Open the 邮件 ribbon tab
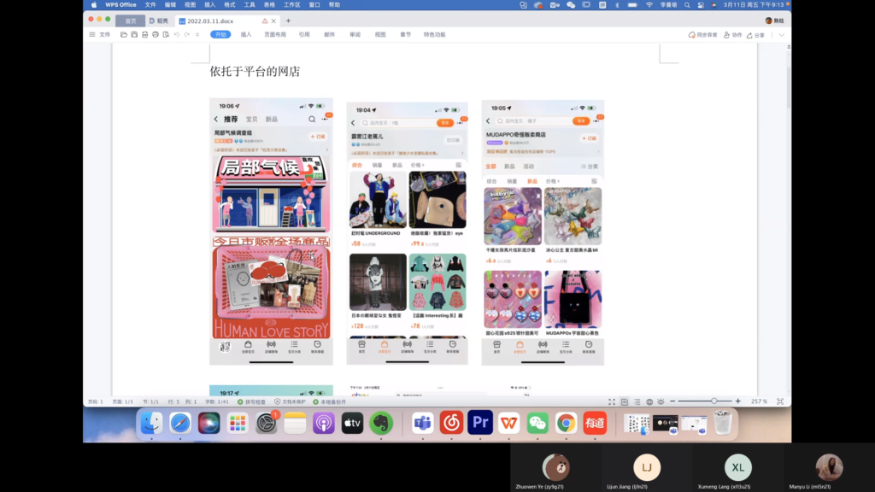 tap(329, 34)
